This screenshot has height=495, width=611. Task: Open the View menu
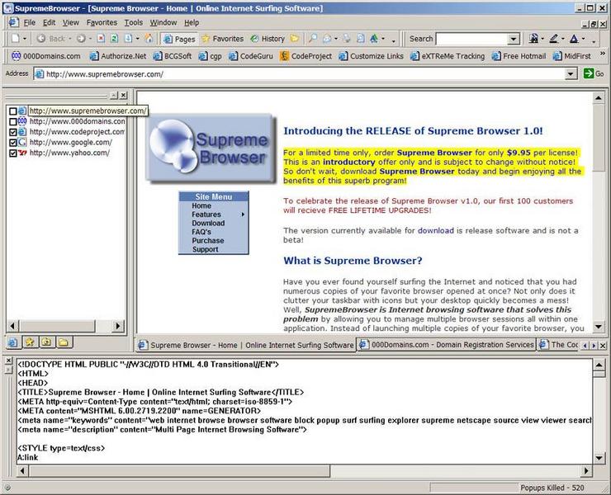70,22
